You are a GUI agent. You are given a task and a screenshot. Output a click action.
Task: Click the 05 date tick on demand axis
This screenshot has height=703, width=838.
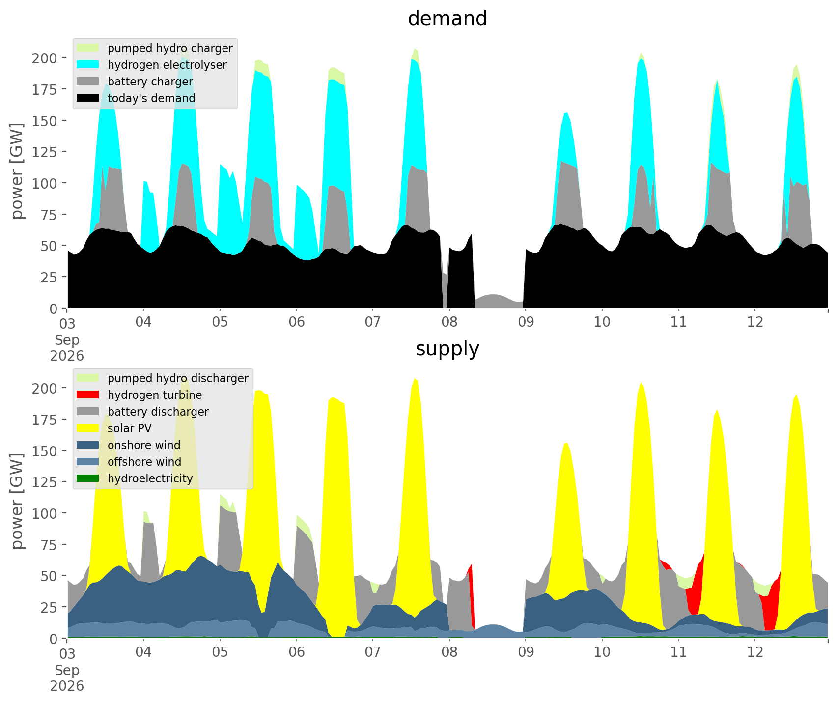coord(220,323)
